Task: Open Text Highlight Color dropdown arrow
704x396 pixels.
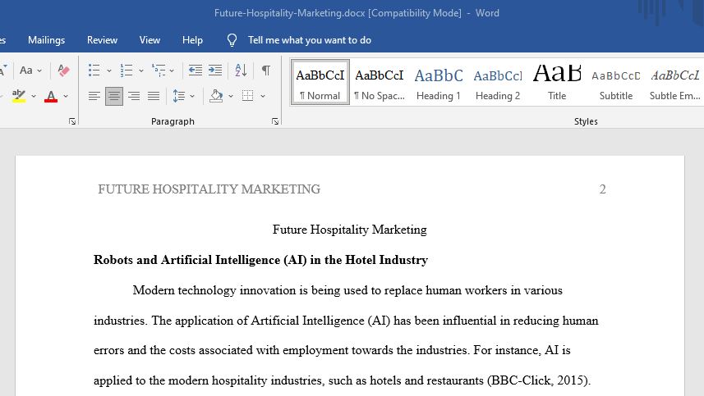Action: click(33, 96)
